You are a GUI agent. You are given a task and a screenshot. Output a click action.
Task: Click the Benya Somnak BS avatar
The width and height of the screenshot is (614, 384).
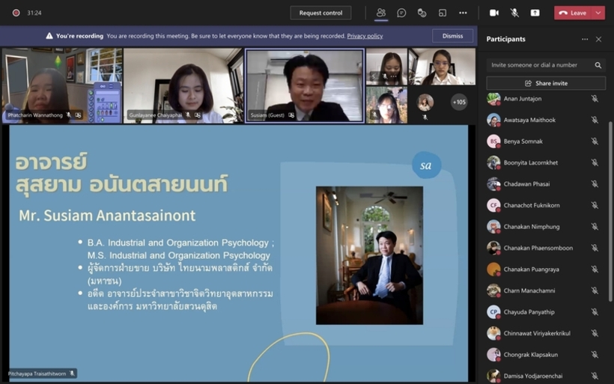[x=493, y=141]
